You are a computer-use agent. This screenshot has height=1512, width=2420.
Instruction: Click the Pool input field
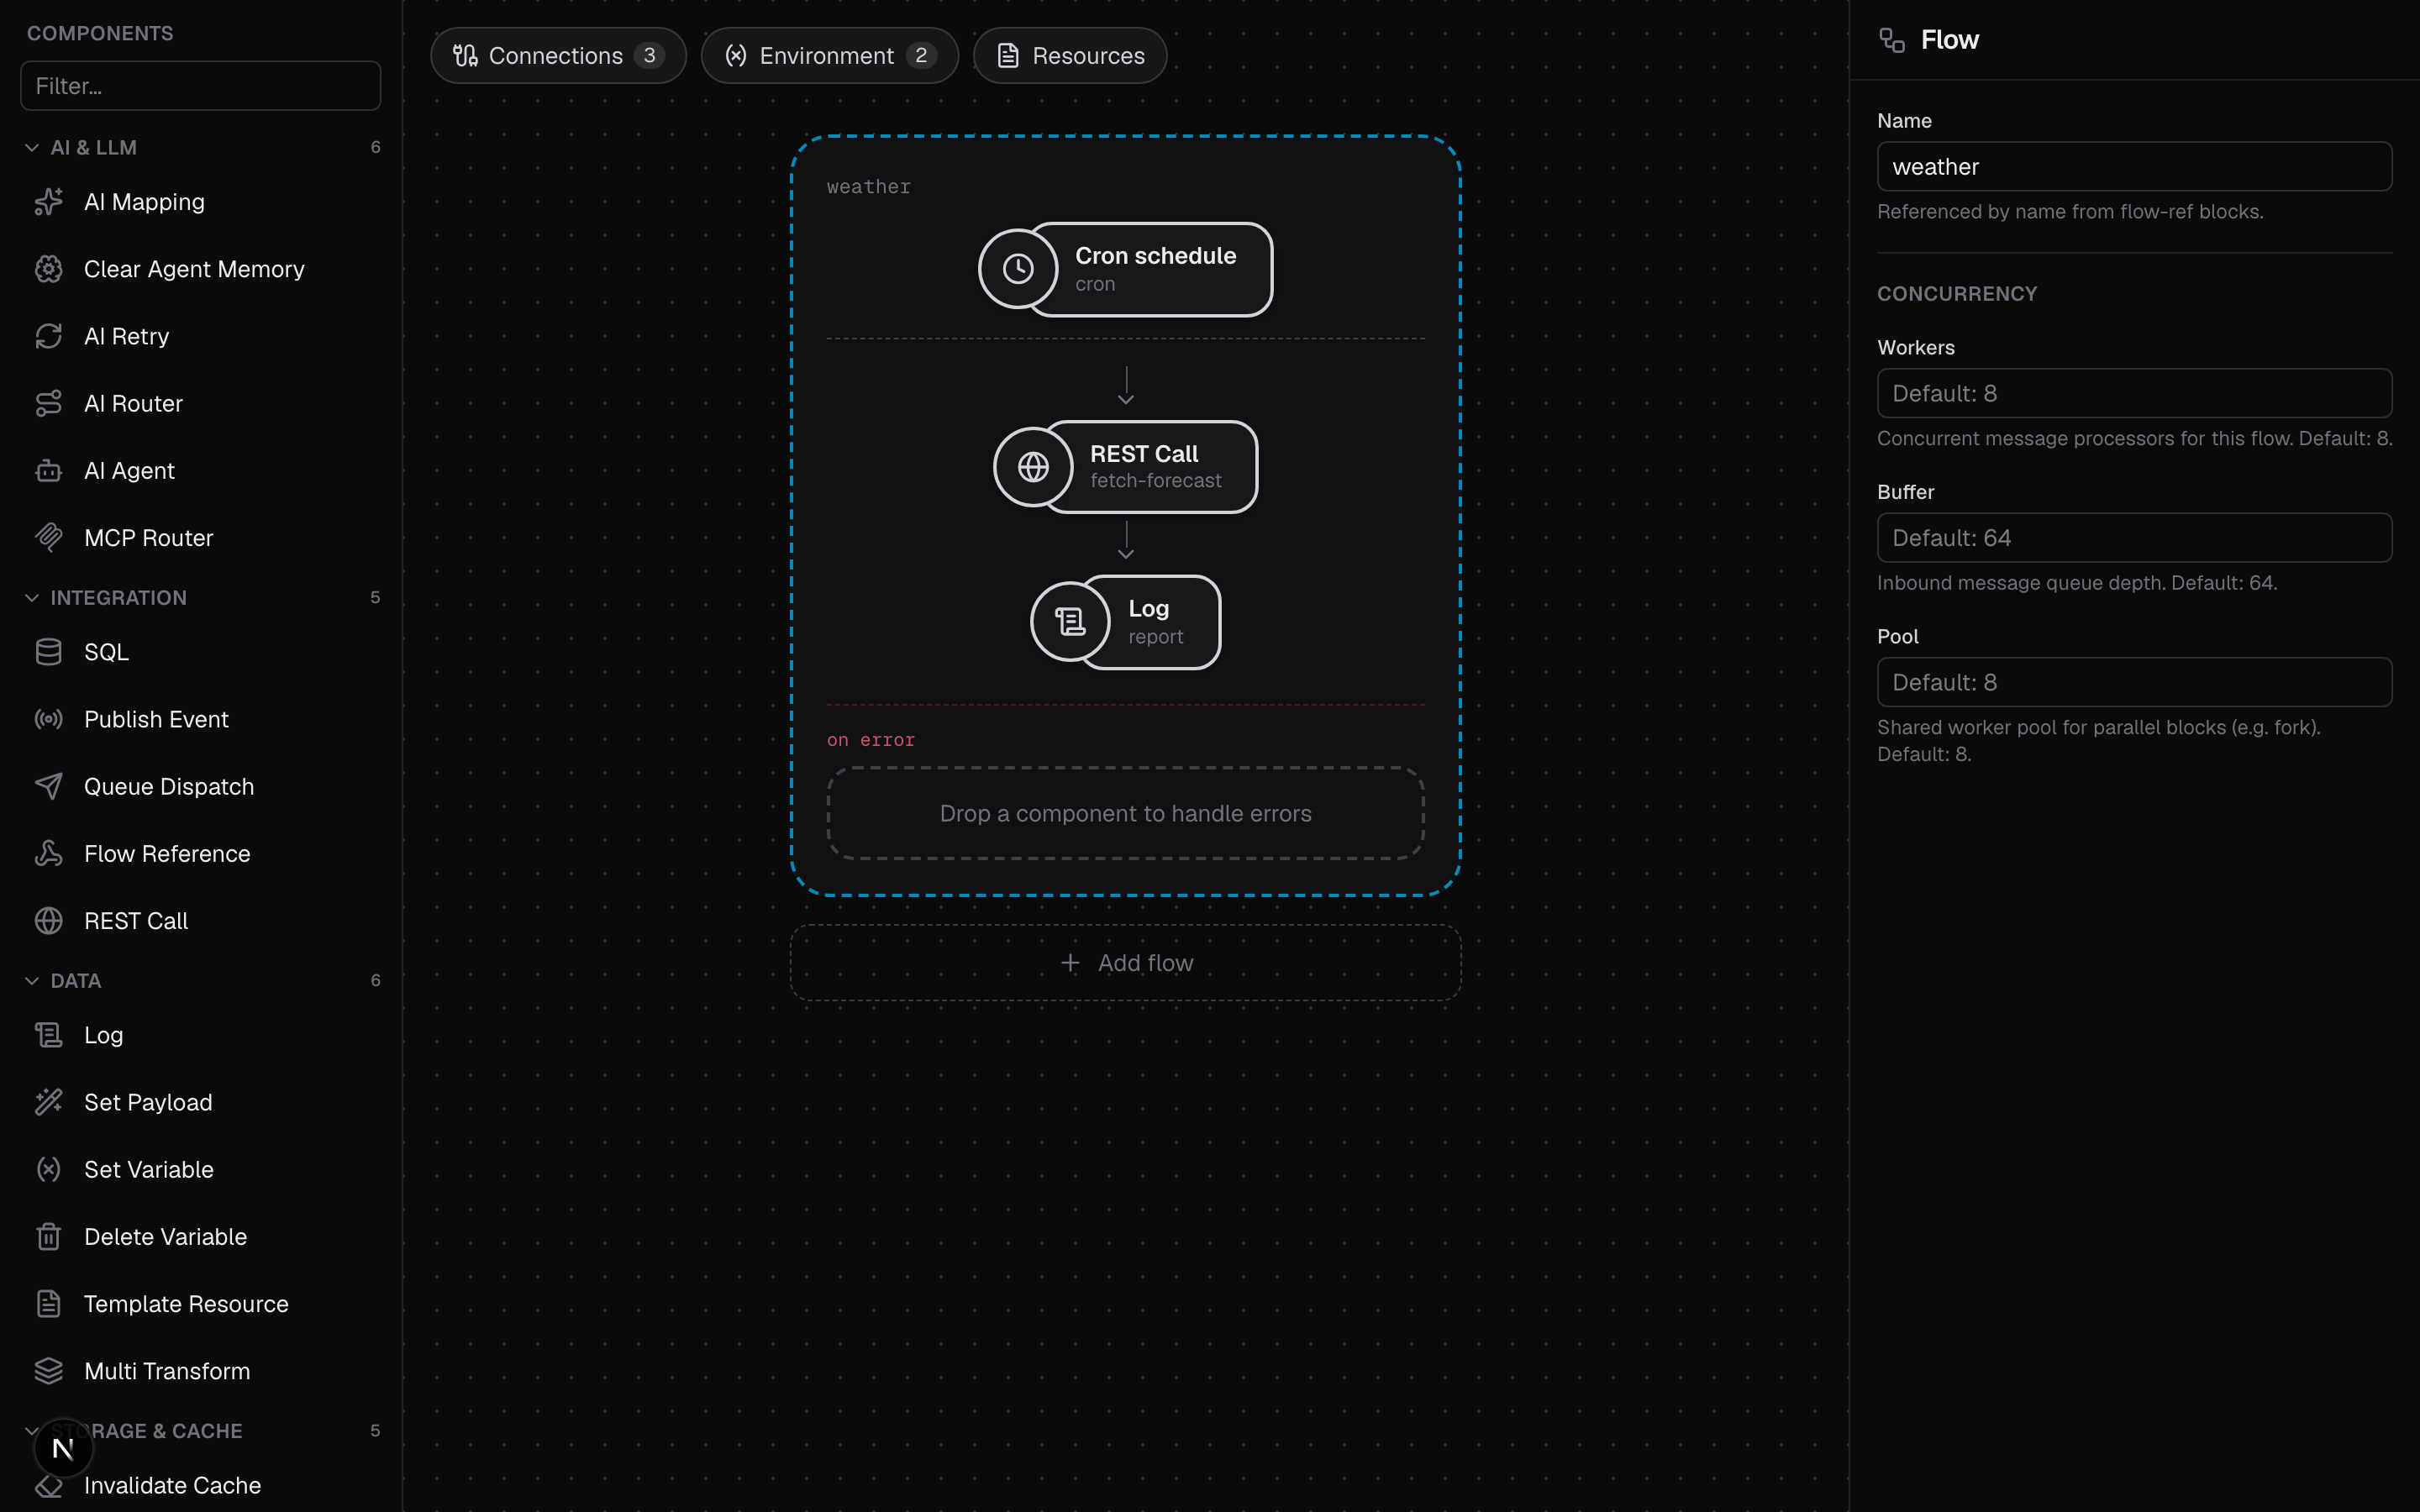2135,682
